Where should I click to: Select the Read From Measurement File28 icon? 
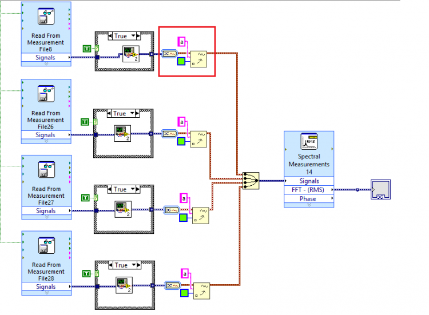46,246
